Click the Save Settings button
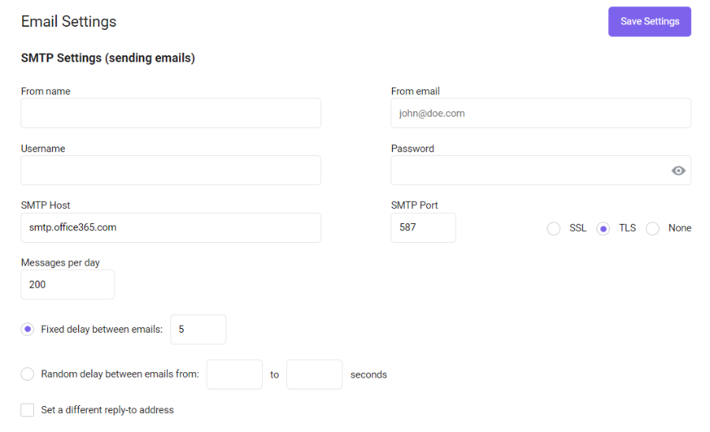 point(649,21)
